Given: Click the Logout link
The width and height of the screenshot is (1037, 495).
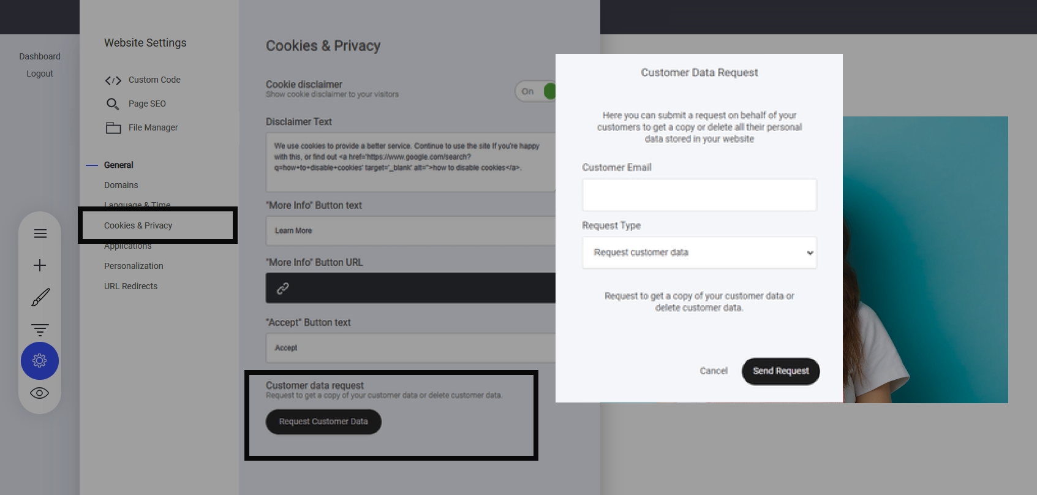Looking at the screenshot, I should point(40,74).
